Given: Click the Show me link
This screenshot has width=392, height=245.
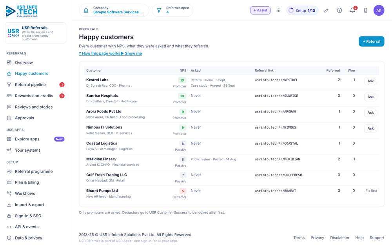Looking at the screenshot, I should point(131,53).
